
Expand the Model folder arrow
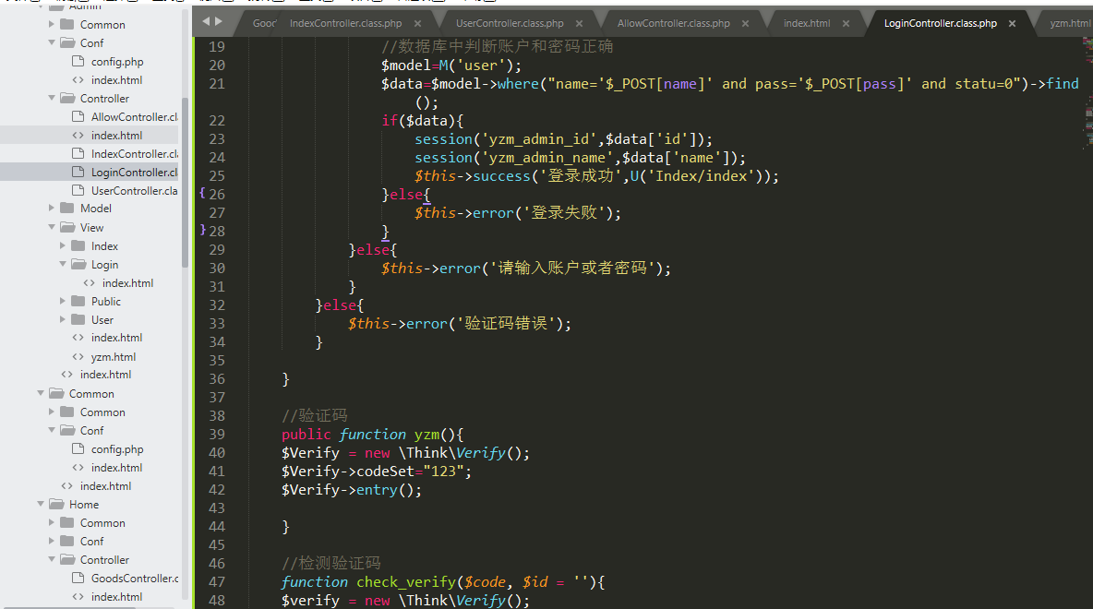(52, 209)
